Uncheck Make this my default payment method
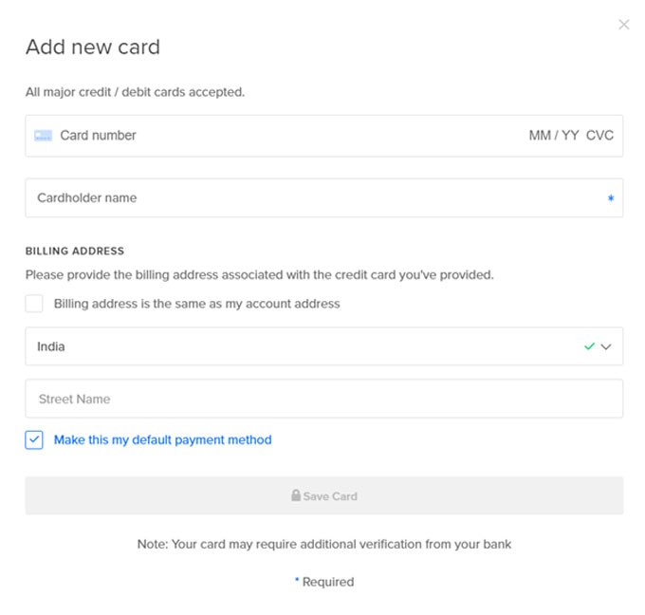Viewport: 645px width, 615px height. (x=34, y=439)
